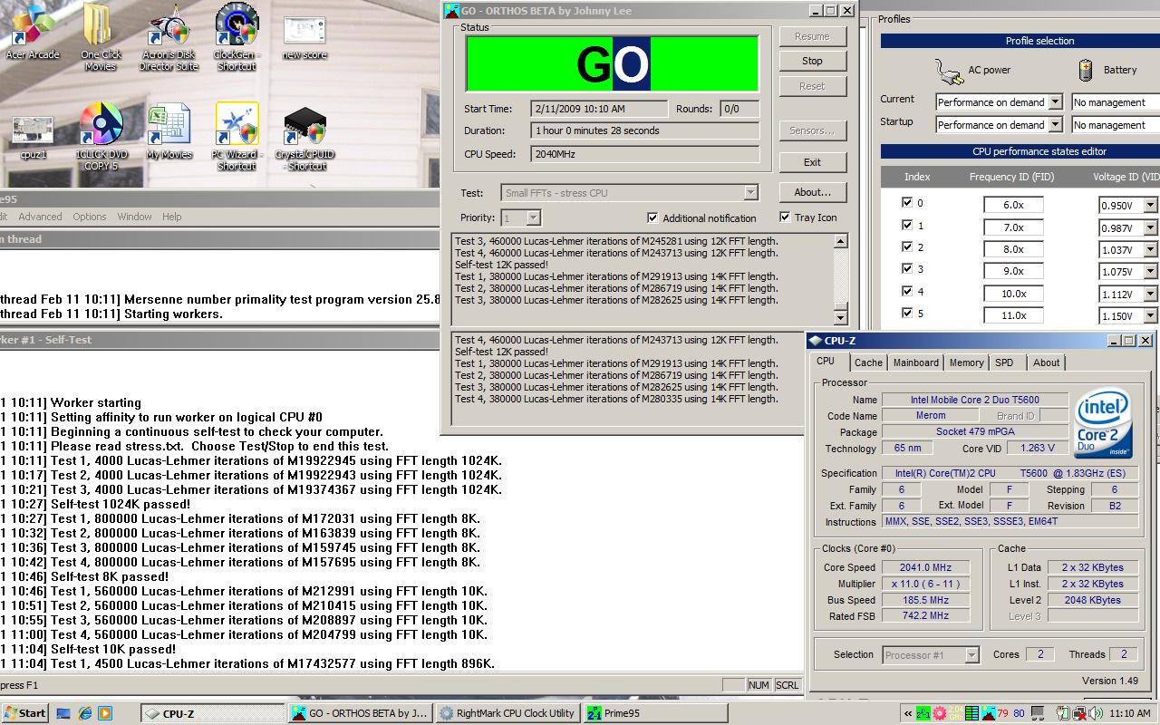Click the Exit button in ORTHOS
1160x725 pixels.
(x=812, y=163)
